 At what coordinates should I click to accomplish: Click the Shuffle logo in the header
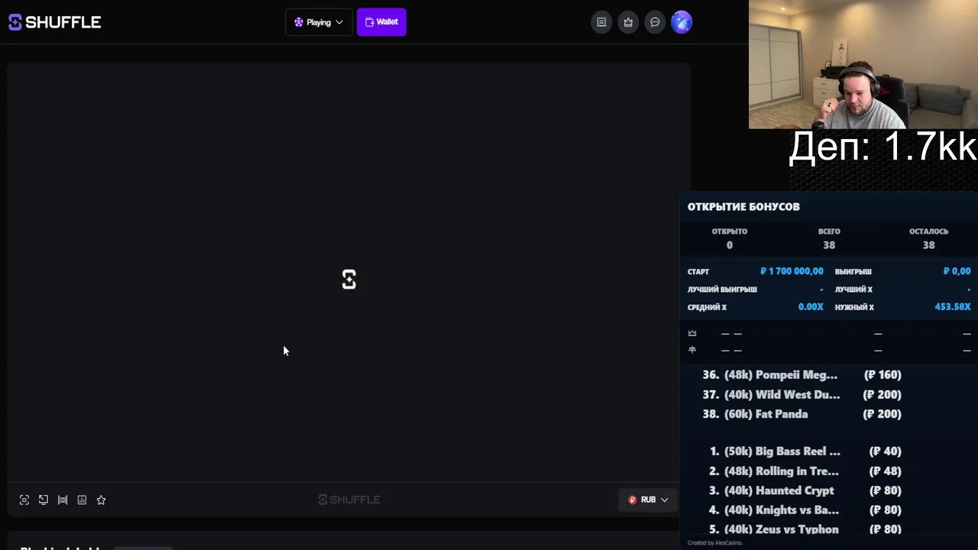coord(54,22)
